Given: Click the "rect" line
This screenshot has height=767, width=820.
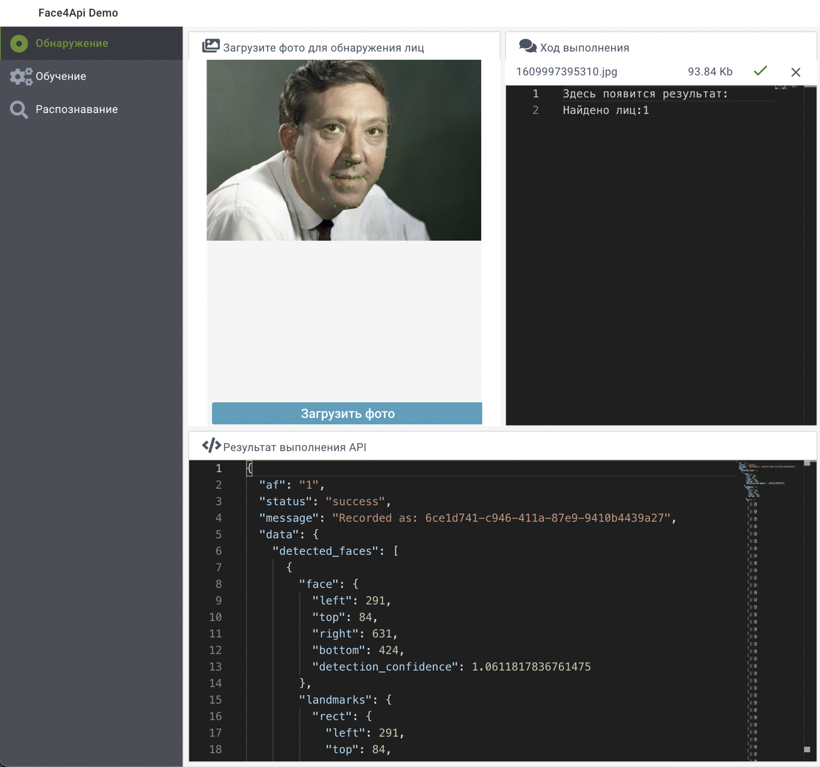Looking at the screenshot, I should pyautogui.click(x=342, y=716).
